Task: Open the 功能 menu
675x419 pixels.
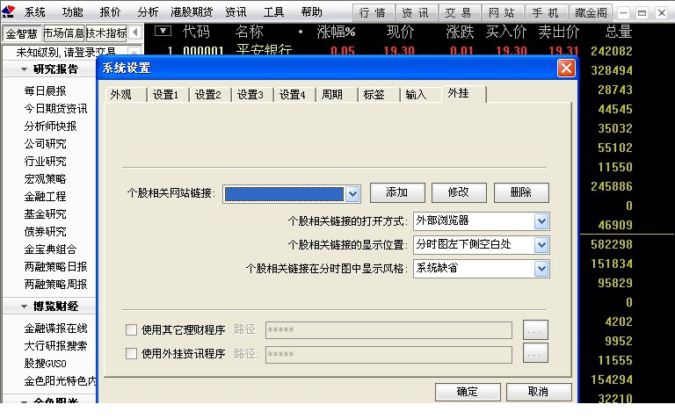Action: pos(72,12)
